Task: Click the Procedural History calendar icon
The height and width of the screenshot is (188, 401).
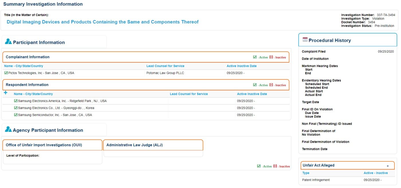Action: tap(305, 40)
